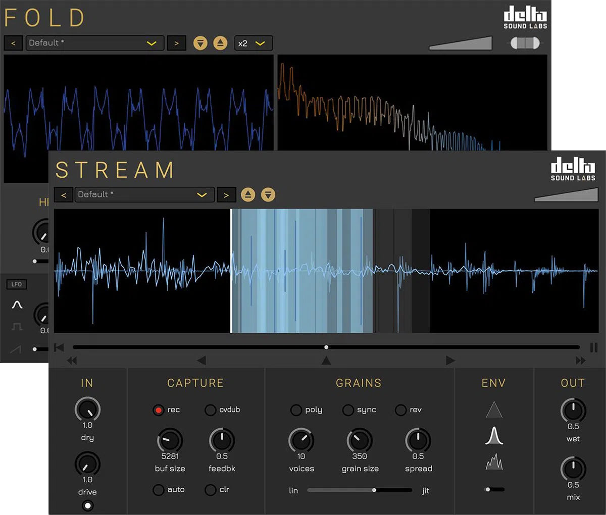The image size is (606, 515).
Task: Click the preset download arrow in STREAM
Action: pyautogui.click(x=268, y=194)
